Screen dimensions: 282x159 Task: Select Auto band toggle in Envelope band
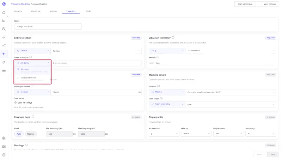click(x=19, y=134)
